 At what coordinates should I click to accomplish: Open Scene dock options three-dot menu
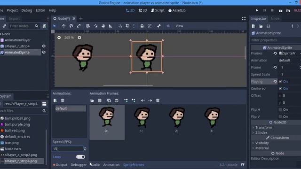coord(48,19)
